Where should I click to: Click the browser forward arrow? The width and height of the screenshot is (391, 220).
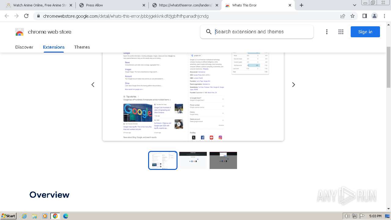point(16,16)
